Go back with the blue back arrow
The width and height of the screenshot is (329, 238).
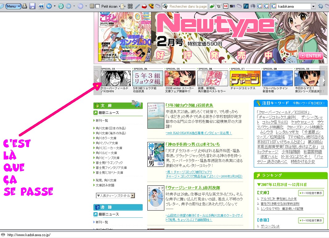click(x=49, y=6)
